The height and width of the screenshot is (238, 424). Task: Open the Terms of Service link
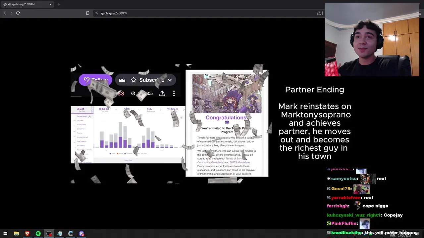pyautogui.click(x=235, y=159)
